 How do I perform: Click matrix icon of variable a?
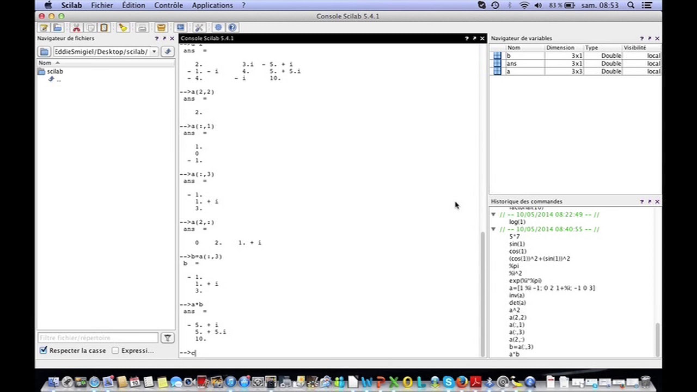point(497,71)
